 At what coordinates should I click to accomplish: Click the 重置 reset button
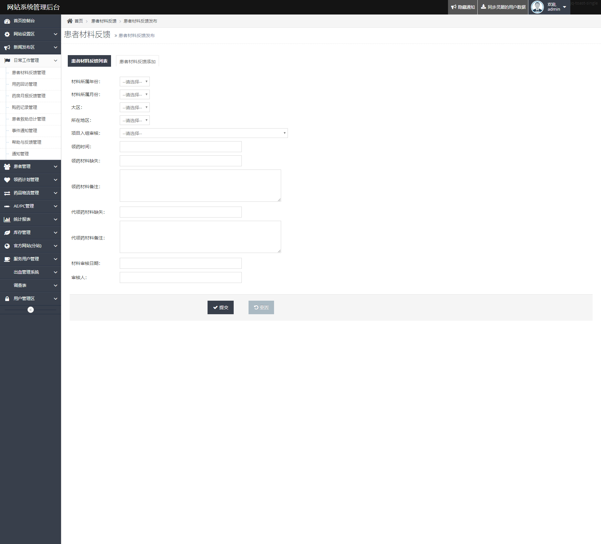[261, 307]
